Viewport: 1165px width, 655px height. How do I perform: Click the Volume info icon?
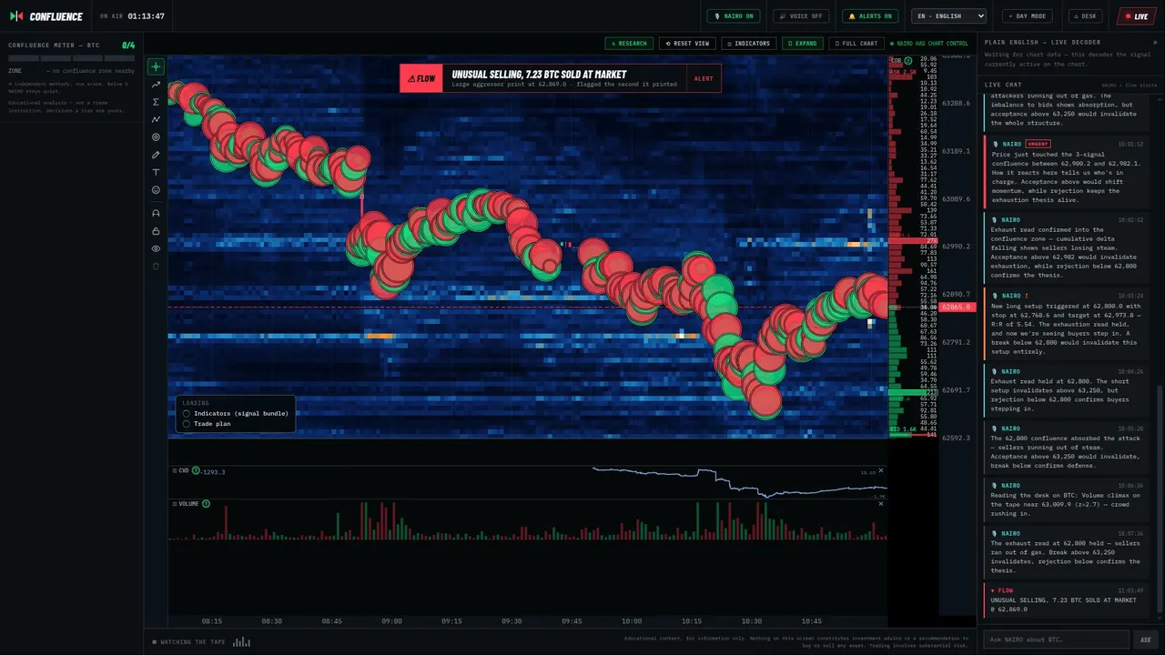pyautogui.click(x=206, y=503)
